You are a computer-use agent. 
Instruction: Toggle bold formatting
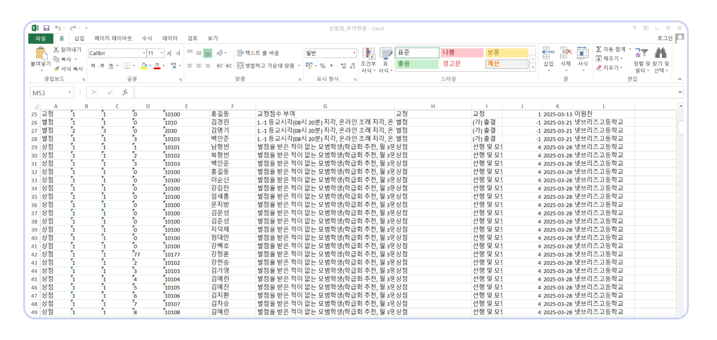point(93,66)
